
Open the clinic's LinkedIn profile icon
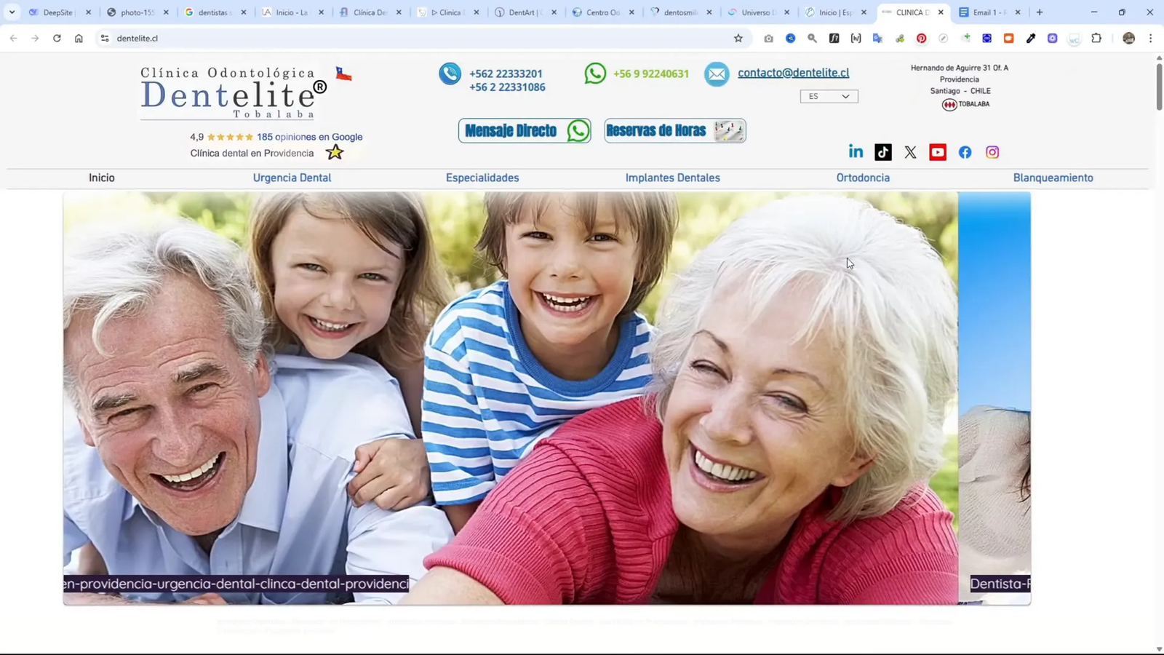[856, 151]
